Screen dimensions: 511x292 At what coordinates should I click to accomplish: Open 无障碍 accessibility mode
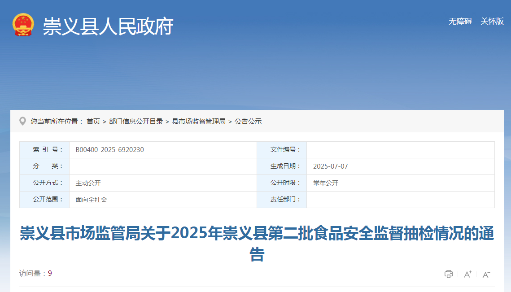tap(460, 21)
